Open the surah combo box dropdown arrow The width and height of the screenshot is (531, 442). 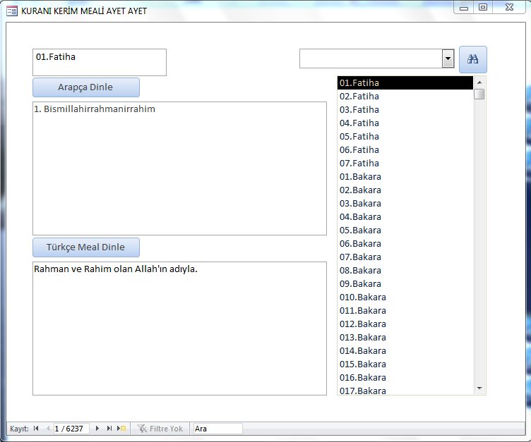coord(448,59)
